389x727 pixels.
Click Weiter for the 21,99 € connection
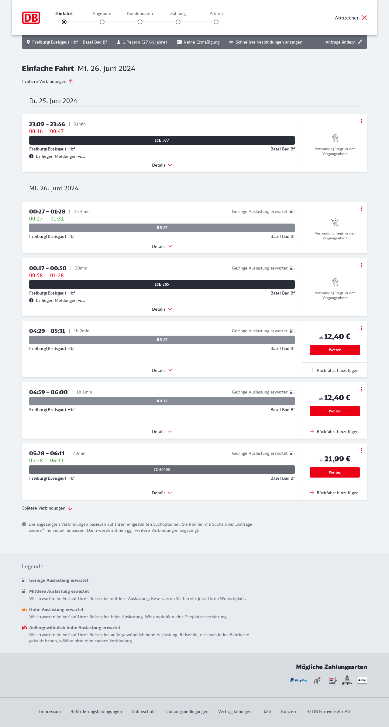[335, 472]
